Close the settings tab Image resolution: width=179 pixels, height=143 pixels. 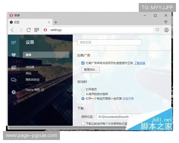(x=49, y=22)
